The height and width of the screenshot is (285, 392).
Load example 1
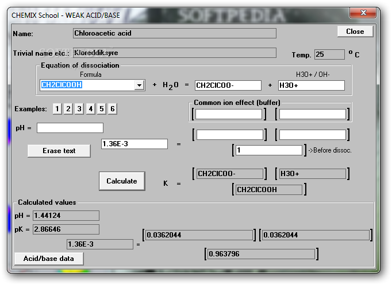[57, 109]
